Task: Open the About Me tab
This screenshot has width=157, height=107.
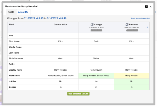Action: click(23, 12)
